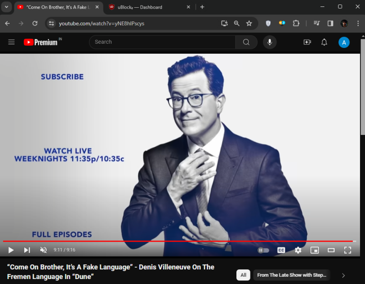Focus the YouTube Search field

(162, 42)
